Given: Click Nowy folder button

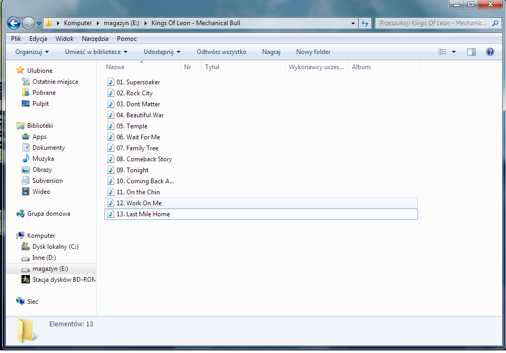Looking at the screenshot, I should (313, 52).
